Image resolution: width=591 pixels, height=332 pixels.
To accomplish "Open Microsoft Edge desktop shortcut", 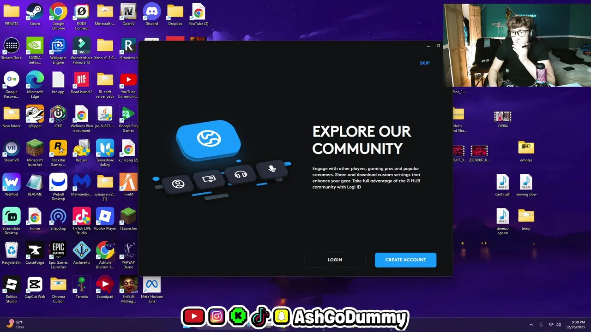I will 35,84.
